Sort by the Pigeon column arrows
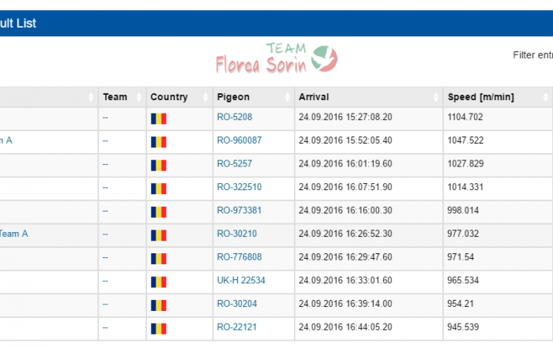This screenshot has height=348, width=553. [x=288, y=97]
